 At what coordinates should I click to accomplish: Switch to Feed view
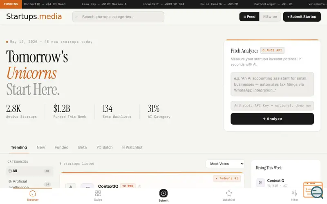(249, 17)
